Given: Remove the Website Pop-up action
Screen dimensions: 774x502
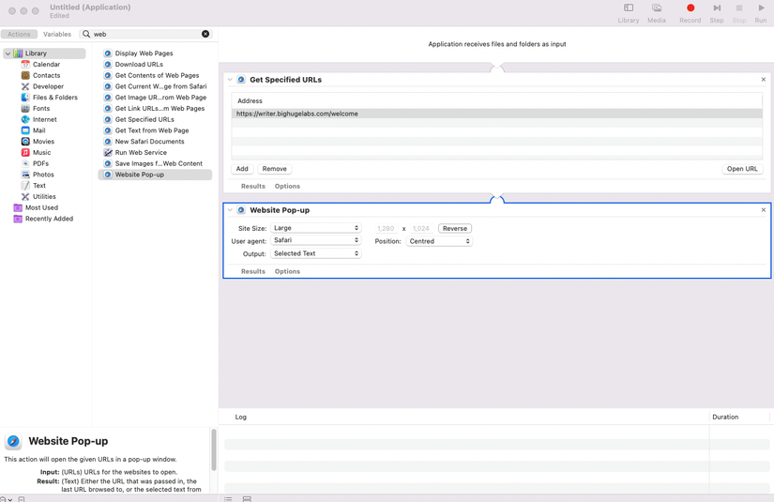Looking at the screenshot, I should pyautogui.click(x=763, y=210).
